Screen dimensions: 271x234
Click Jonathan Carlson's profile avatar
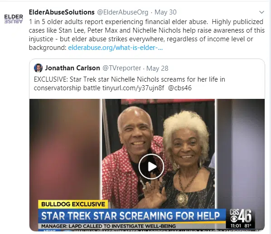(38, 68)
